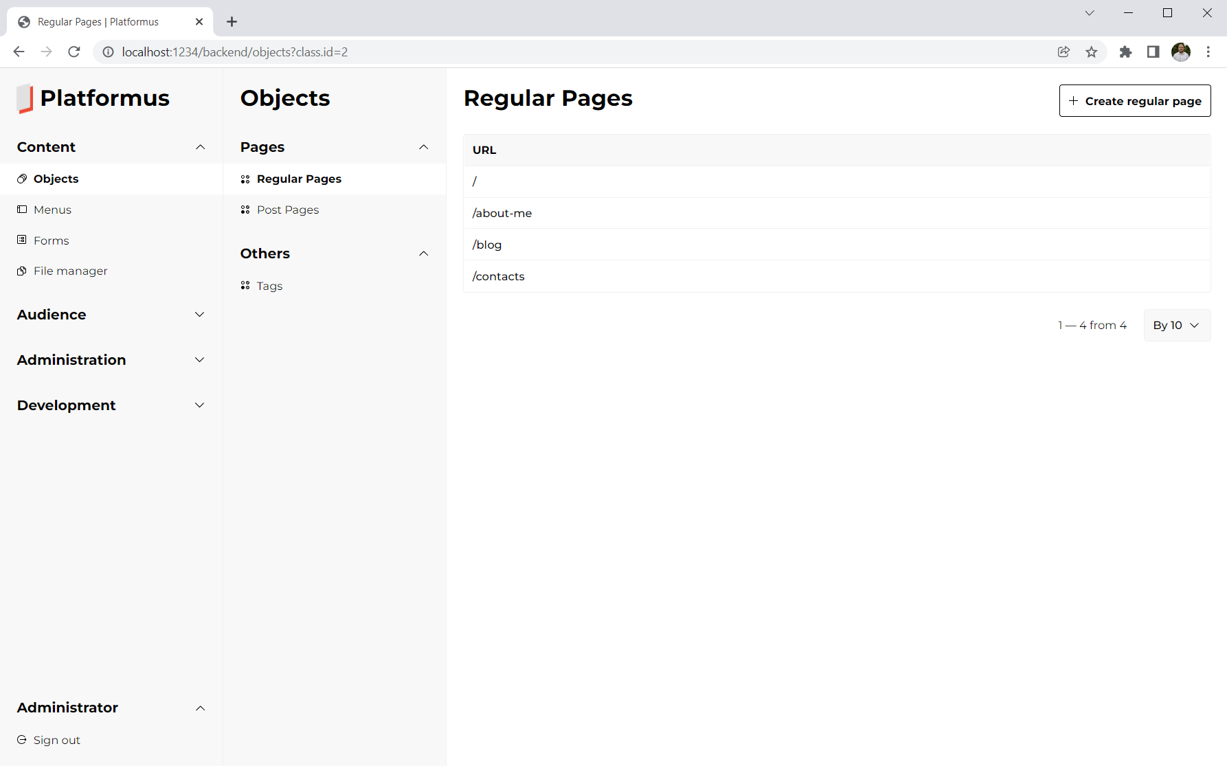1227x766 pixels.
Task: Click the Menus sidebar icon
Action: point(22,210)
